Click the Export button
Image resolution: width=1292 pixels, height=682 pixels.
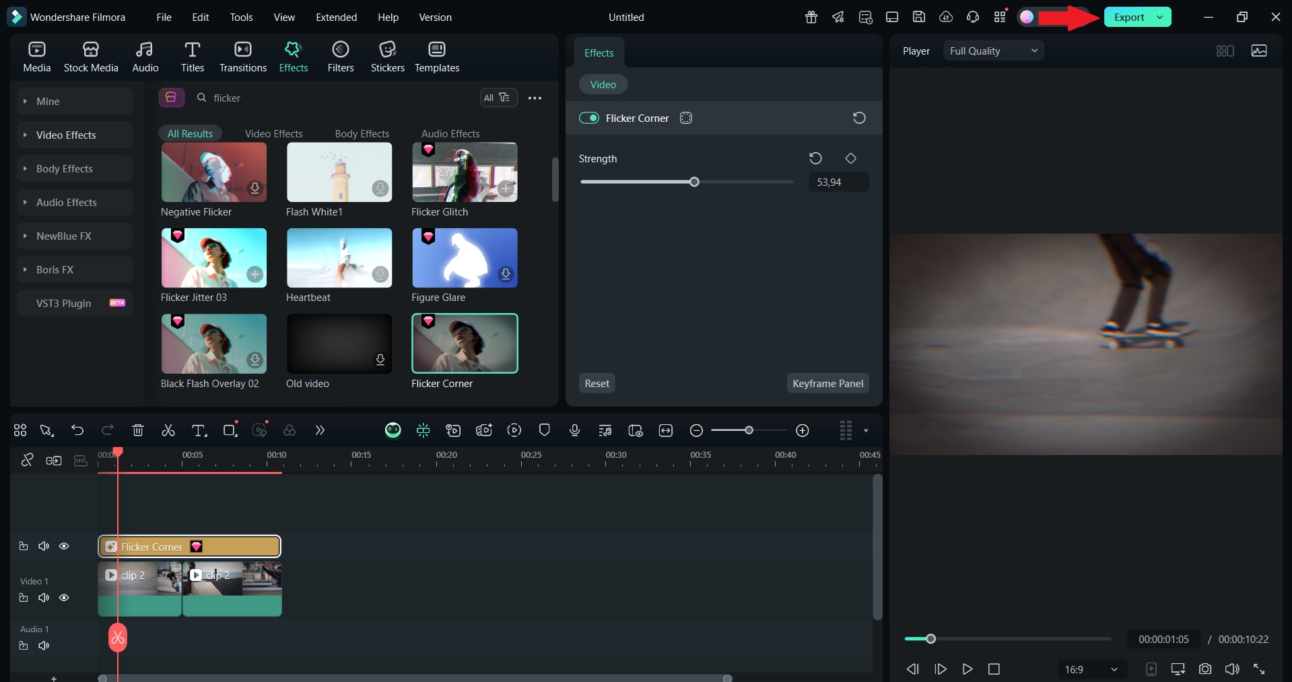click(x=1131, y=17)
